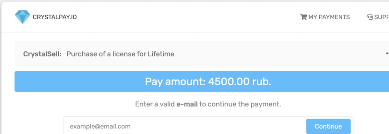Click the Continue button
Viewport: 389px width, 134px height.
click(x=328, y=126)
